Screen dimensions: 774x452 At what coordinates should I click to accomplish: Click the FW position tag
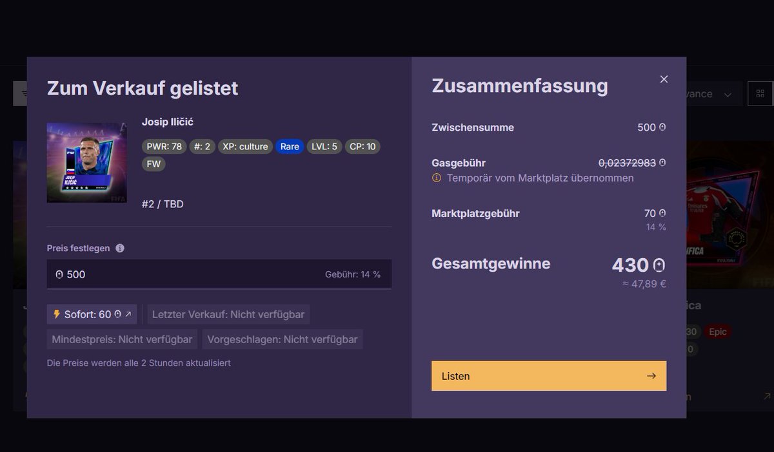(x=154, y=164)
